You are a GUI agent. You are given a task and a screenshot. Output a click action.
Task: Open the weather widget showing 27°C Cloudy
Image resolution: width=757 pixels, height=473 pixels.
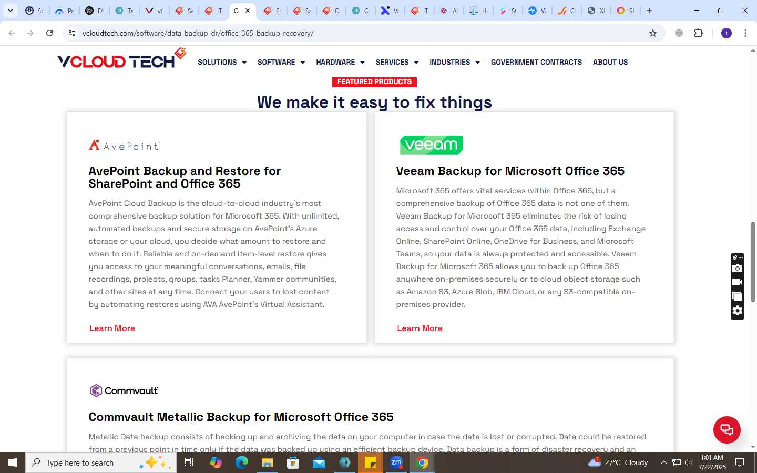[x=618, y=462]
